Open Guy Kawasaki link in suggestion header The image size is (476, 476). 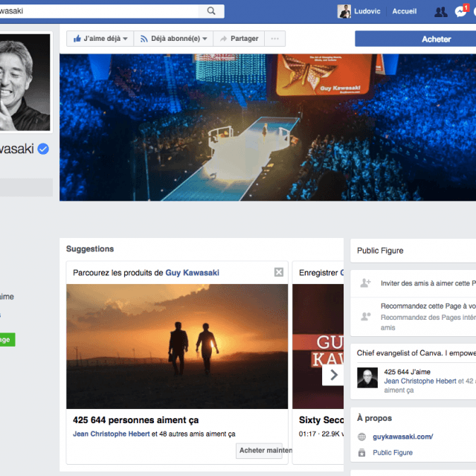tap(192, 273)
